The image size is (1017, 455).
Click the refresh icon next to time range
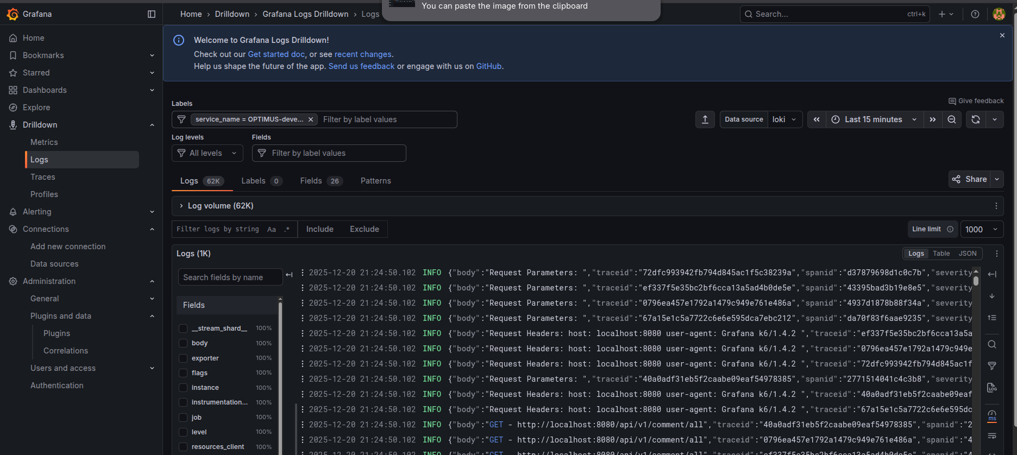tap(975, 119)
